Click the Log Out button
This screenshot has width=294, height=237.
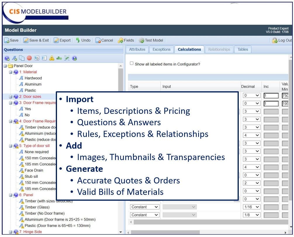[282, 40]
